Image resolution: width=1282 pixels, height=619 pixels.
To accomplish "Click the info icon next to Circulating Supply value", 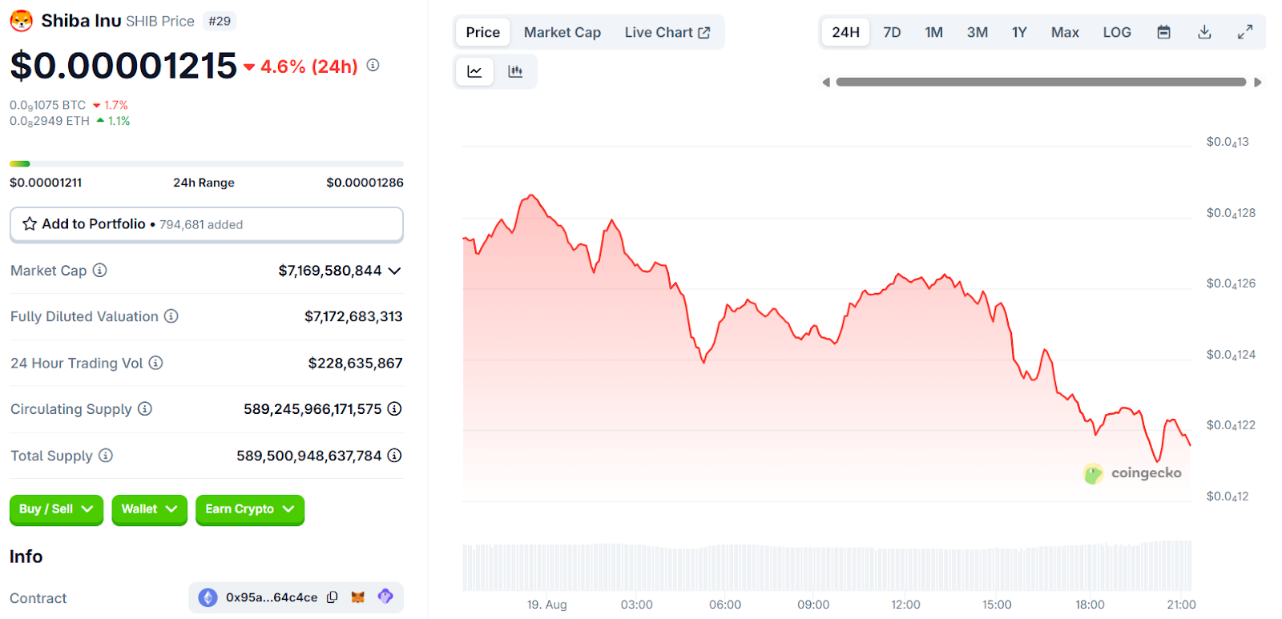I will pyautogui.click(x=394, y=409).
